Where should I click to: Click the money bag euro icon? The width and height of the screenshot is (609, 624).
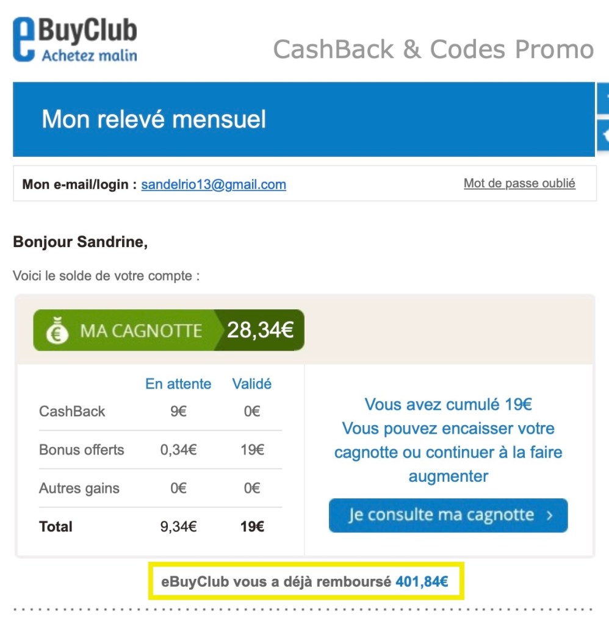pos(57,331)
